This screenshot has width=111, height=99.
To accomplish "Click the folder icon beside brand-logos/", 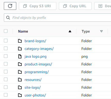I will [20, 41].
